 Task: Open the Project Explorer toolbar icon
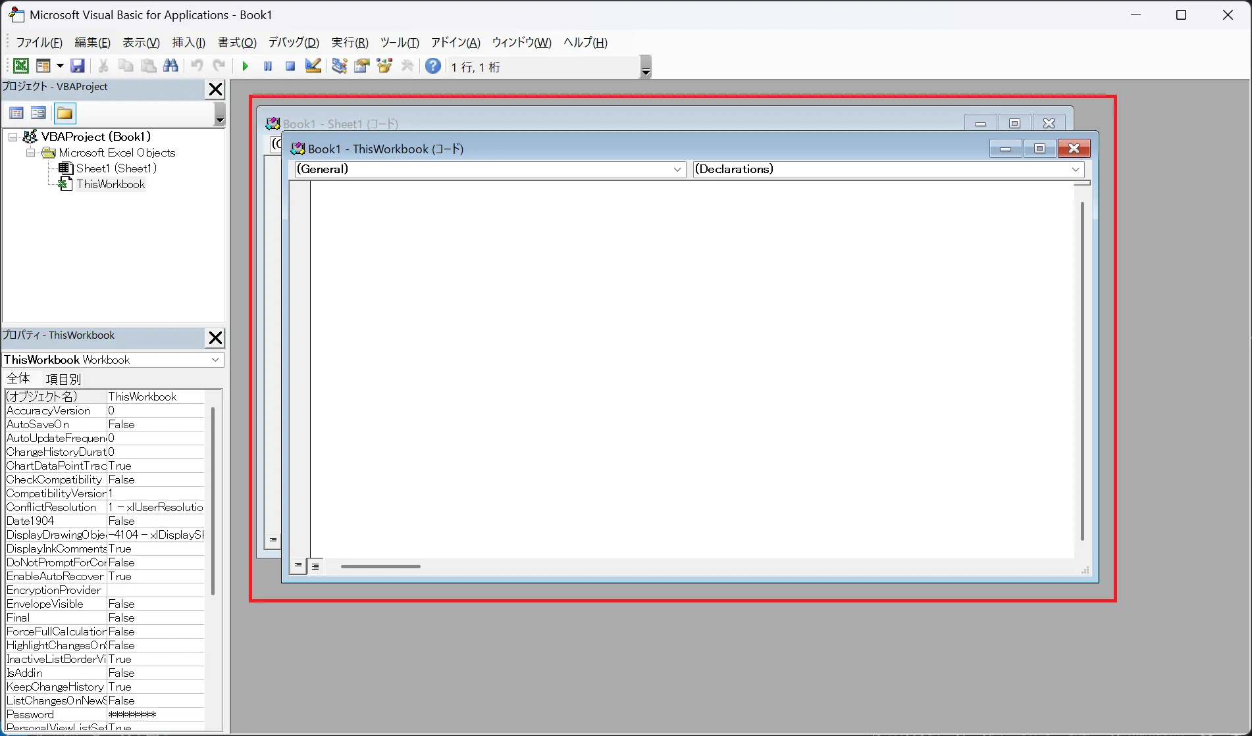click(339, 66)
